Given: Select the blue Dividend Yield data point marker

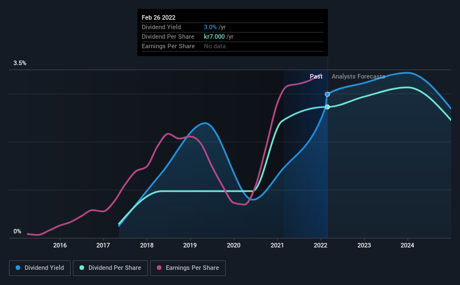Looking at the screenshot, I should tap(327, 94).
